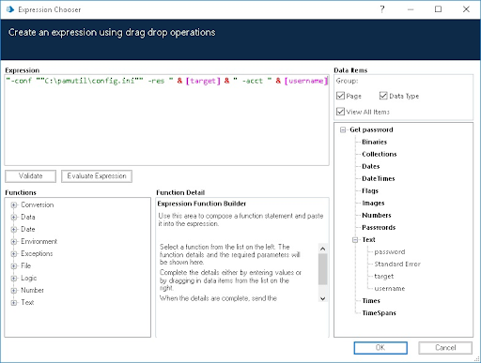Collapse the Text data items node

click(355, 240)
